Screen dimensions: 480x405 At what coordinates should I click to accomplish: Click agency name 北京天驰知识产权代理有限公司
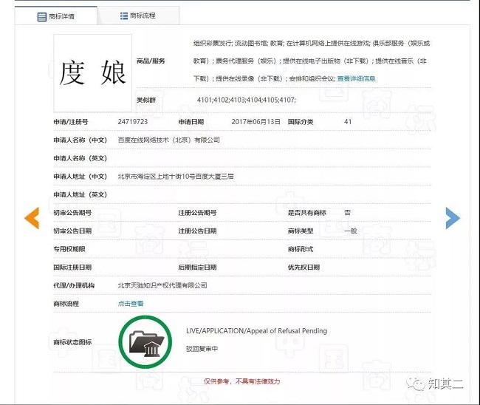[162, 285]
